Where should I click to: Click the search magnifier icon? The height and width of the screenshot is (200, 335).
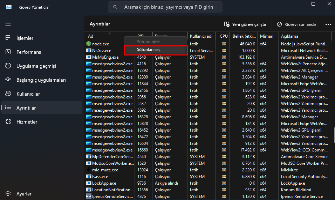[115, 7]
